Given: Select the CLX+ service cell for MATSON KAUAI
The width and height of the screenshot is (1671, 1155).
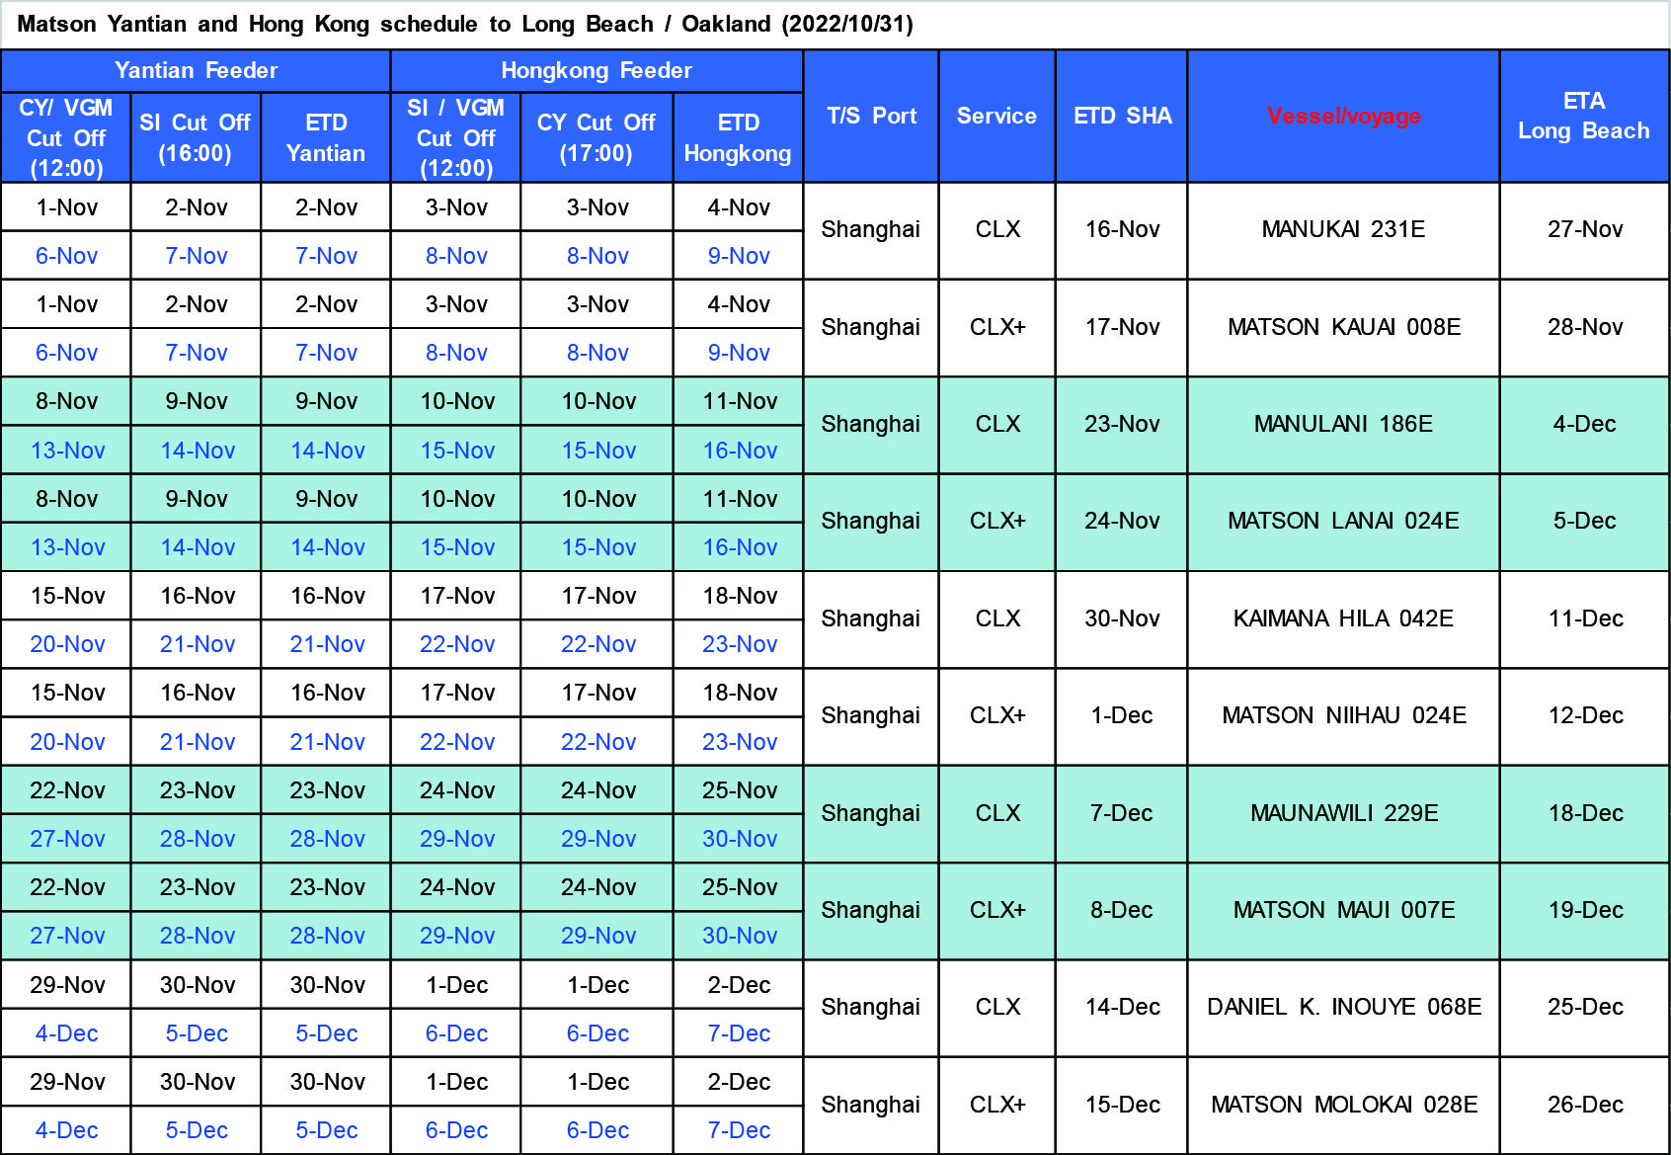Looking at the screenshot, I should pos(996,327).
